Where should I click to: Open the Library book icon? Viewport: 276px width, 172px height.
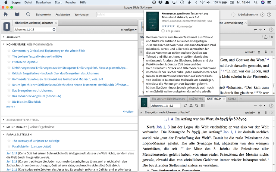17,14
